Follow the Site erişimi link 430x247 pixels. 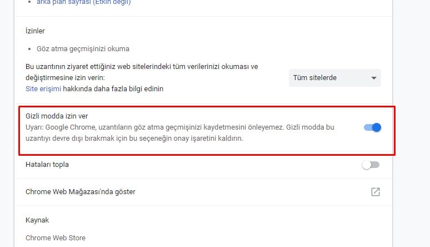point(43,89)
